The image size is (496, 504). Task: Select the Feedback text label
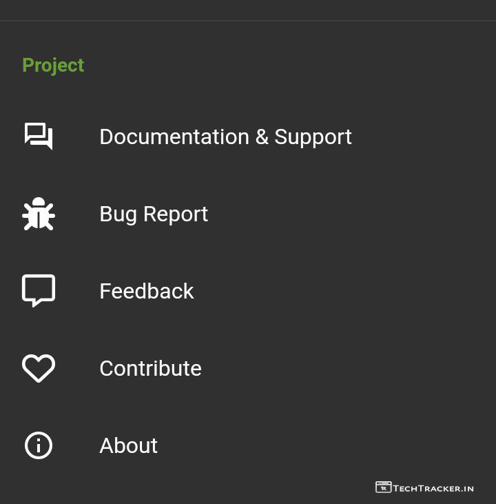pyautogui.click(x=147, y=291)
